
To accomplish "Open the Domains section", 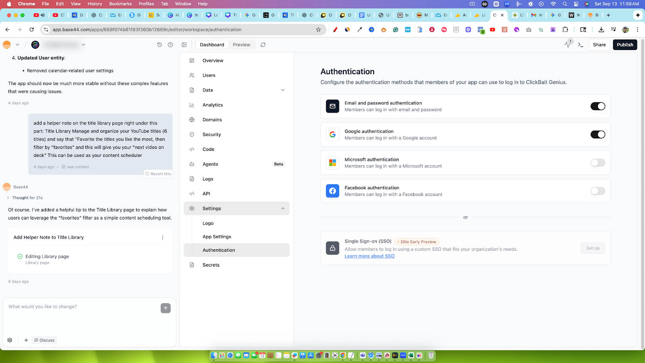I will [212, 119].
